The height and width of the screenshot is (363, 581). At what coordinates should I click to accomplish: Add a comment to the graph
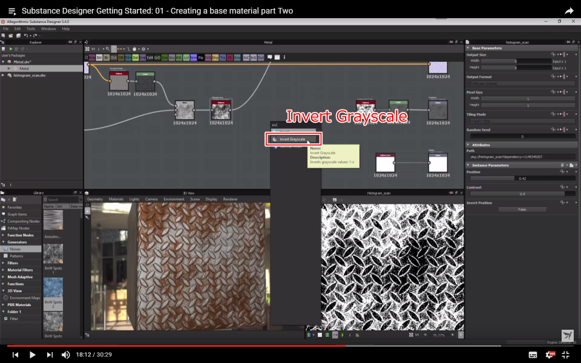coord(270,57)
